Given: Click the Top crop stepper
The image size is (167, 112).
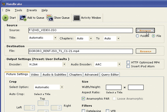Looking at the screenshot, I should 43,103.
